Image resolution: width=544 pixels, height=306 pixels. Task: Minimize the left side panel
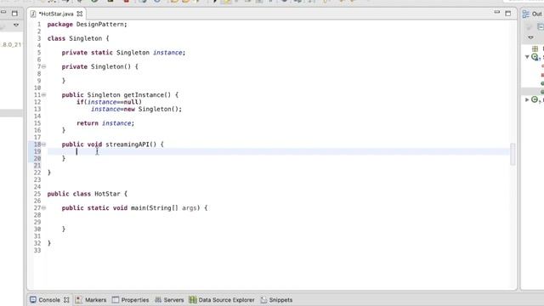click(3, 13)
